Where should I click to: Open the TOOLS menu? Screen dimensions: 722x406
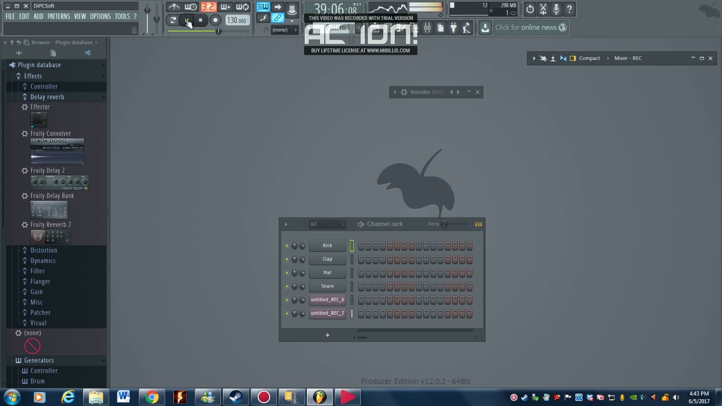click(122, 16)
